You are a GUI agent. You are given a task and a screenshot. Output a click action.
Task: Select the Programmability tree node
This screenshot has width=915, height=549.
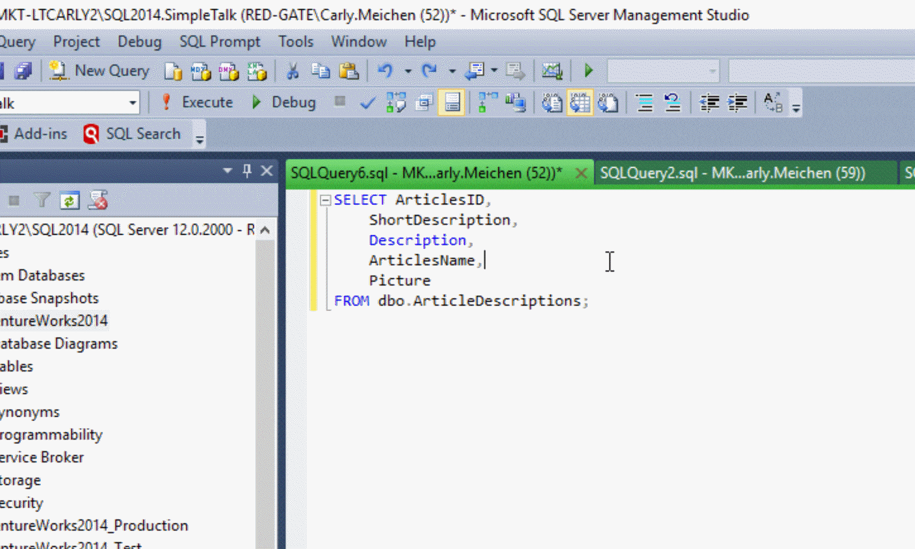click(51, 435)
